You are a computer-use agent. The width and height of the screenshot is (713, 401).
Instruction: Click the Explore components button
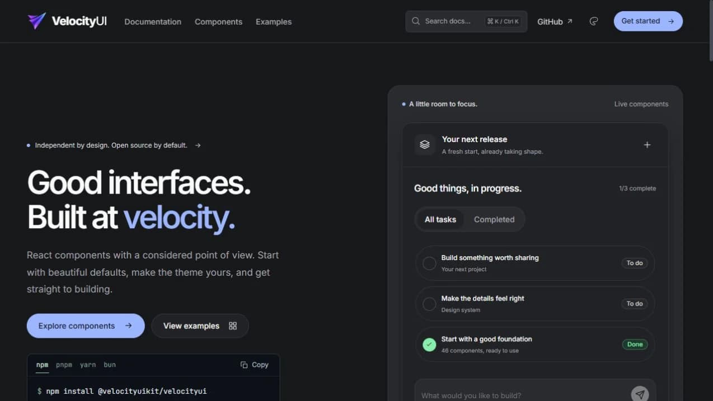[x=86, y=325]
